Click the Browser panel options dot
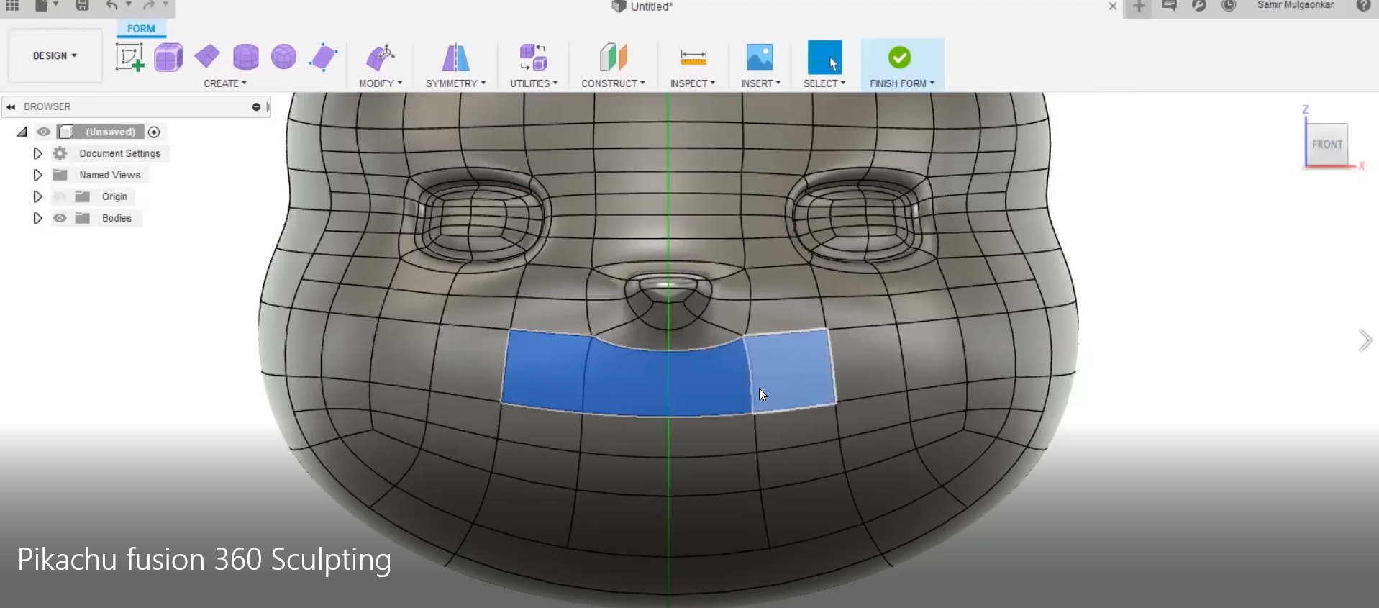The image size is (1379, 608). (x=256, y=106)
